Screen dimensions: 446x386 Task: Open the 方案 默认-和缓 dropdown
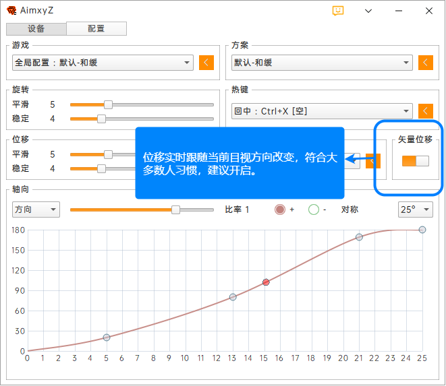(x=322, y=63)
